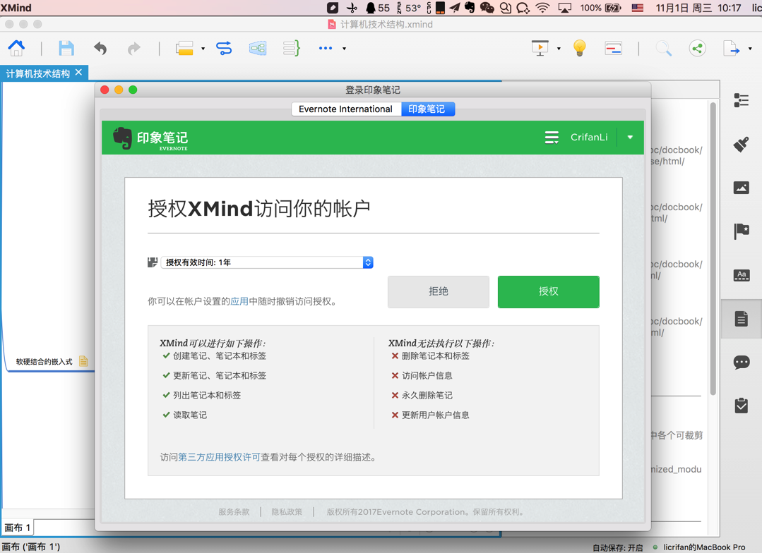Open themes Aa sidebar icon
This screenshot has width=762, height=553.
[741, 275]
